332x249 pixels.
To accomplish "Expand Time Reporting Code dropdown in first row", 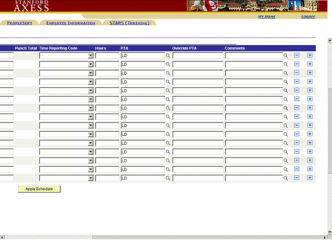I will click(x=90, y=56).
